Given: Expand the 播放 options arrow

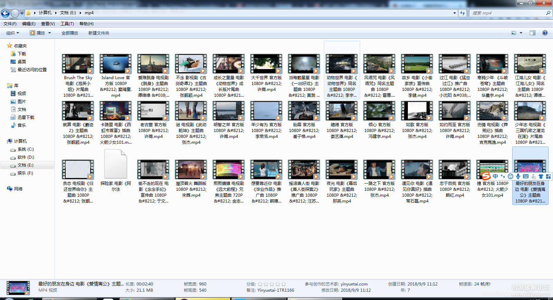Looking at the screenshot, I should (x=49, y=33).
